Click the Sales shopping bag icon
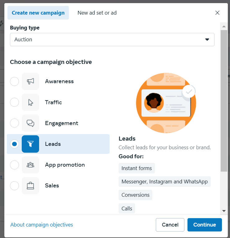The width and height of the screenshot is (230, 238). coord(30,186)
